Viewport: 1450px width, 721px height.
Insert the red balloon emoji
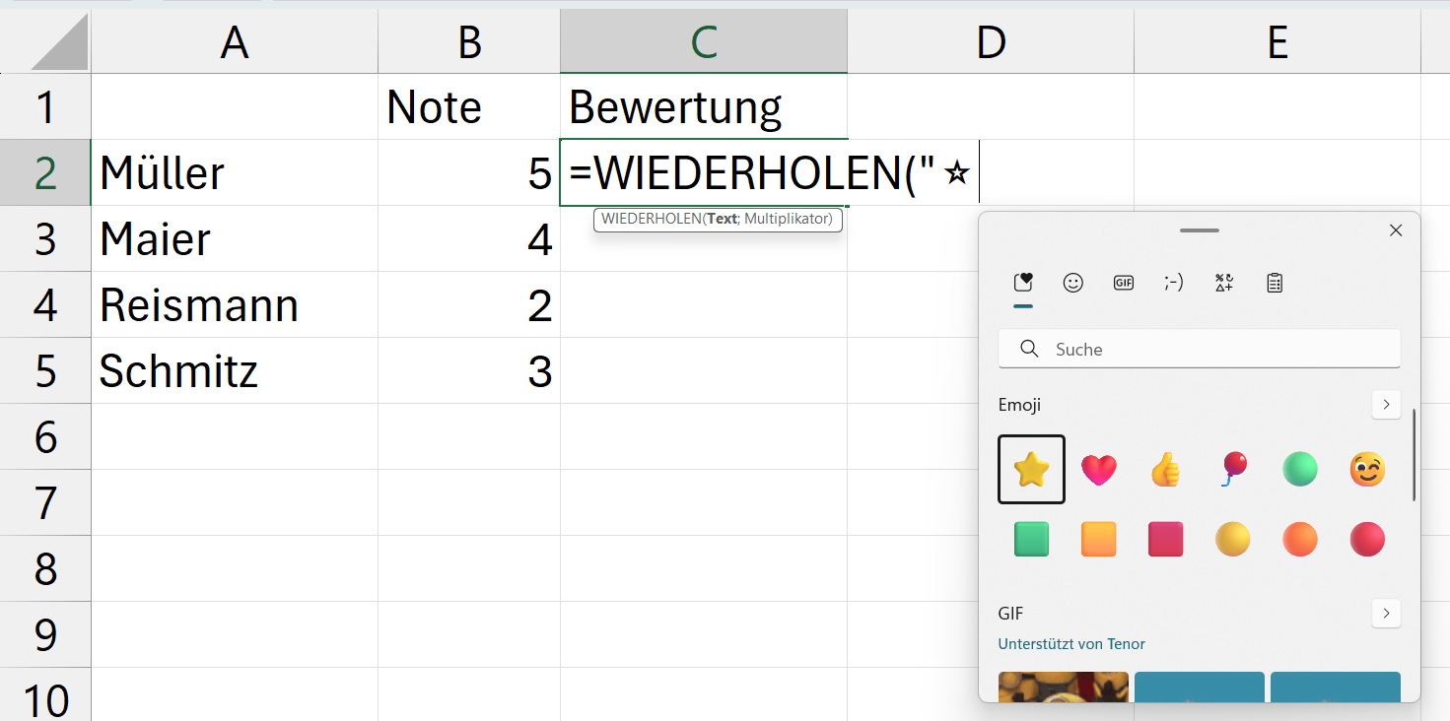tap(1233, 469)
